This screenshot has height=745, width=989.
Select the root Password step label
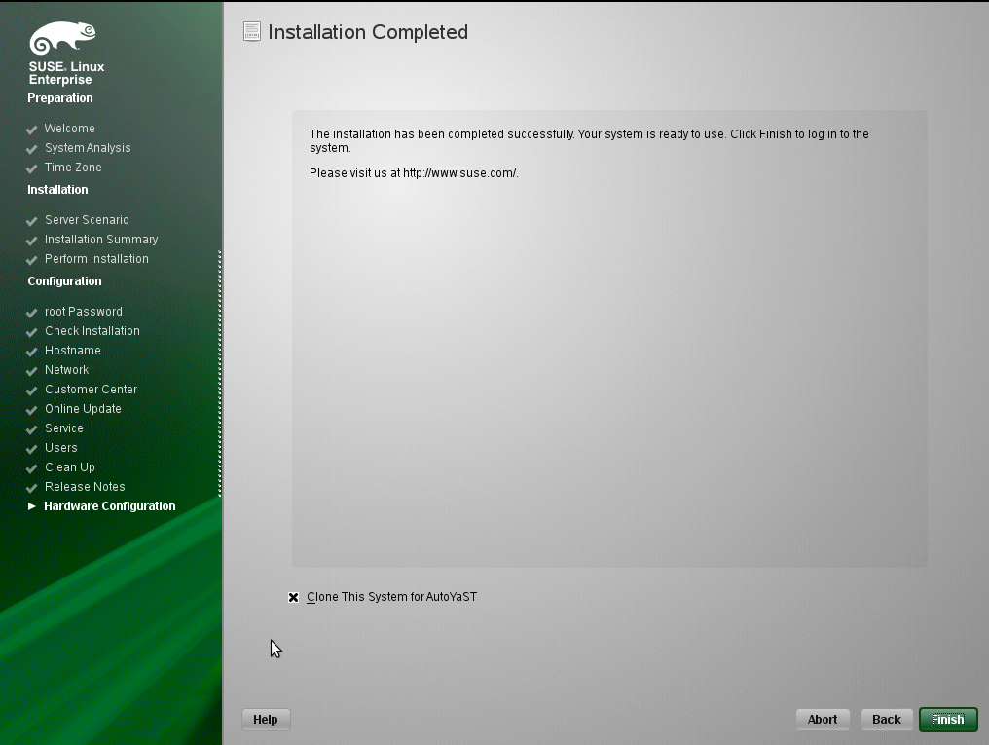pyautogui.click(x=84, y=311)
